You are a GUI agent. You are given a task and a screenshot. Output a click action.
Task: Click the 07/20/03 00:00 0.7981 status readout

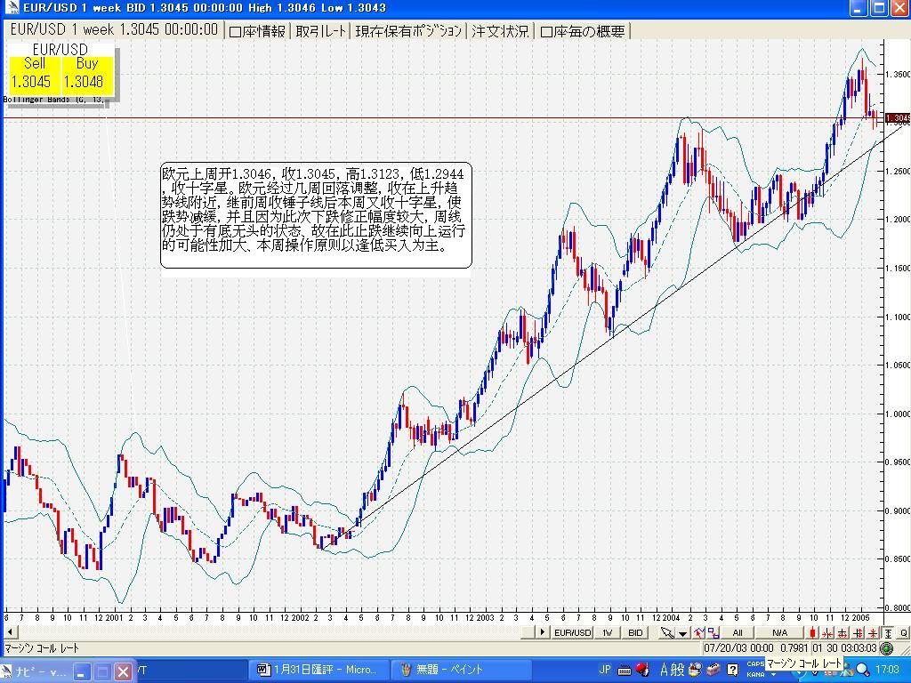[x=756, y=647]
